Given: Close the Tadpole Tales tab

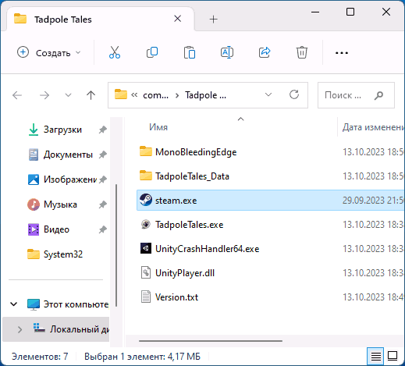Looking at the screenshot, I should click(x=177, y=19).
